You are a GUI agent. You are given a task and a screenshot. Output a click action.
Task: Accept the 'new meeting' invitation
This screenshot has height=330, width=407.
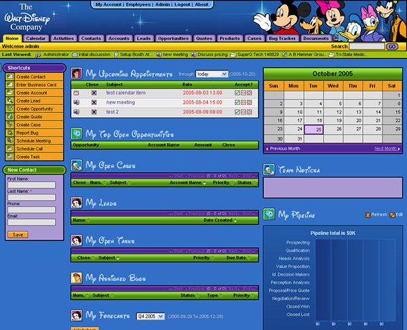[x=237, y=102]
